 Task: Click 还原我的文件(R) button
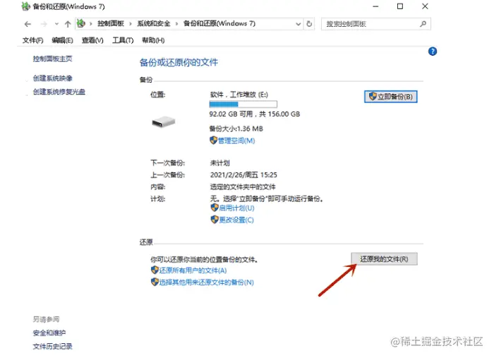coord(384,258)
